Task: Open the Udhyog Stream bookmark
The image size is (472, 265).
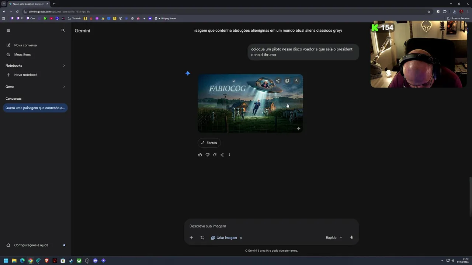Action: 165,18
